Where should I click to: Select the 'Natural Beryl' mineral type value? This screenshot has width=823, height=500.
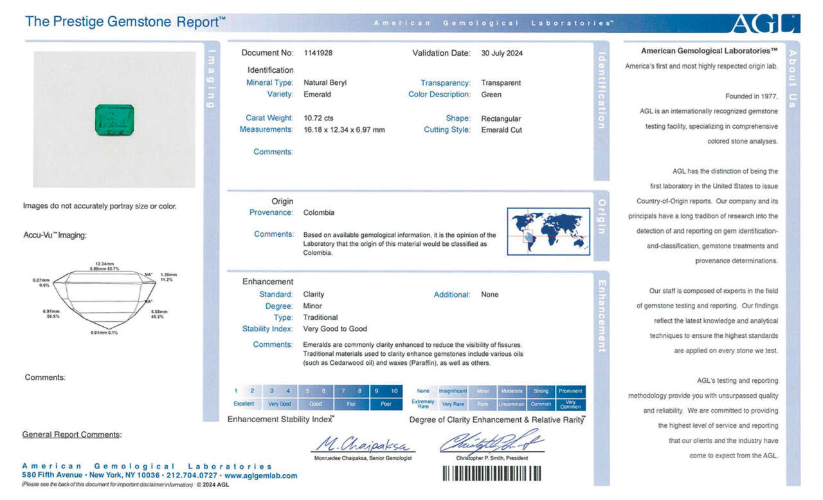pos(325,82)
